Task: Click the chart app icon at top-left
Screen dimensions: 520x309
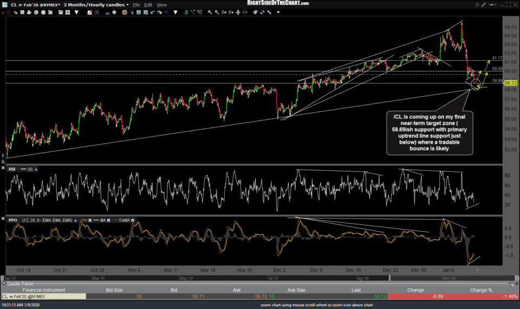Action: (5, 4)
